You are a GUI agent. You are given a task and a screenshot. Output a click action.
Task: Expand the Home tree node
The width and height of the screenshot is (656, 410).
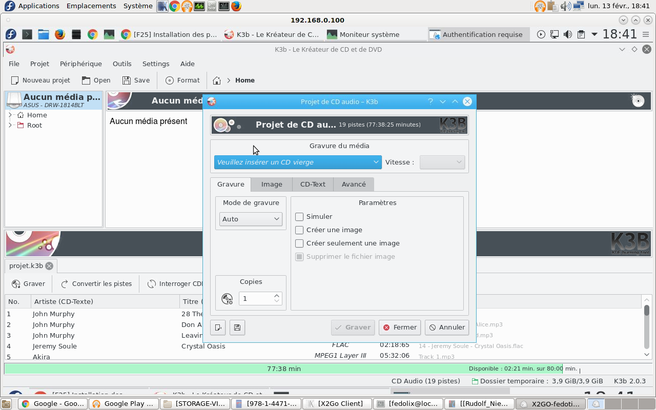point(10,115)
